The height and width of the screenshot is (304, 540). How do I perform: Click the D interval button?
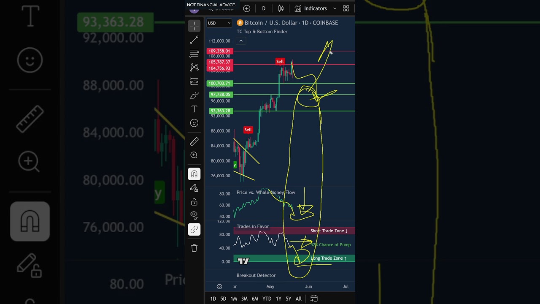(x=264, y=8)
